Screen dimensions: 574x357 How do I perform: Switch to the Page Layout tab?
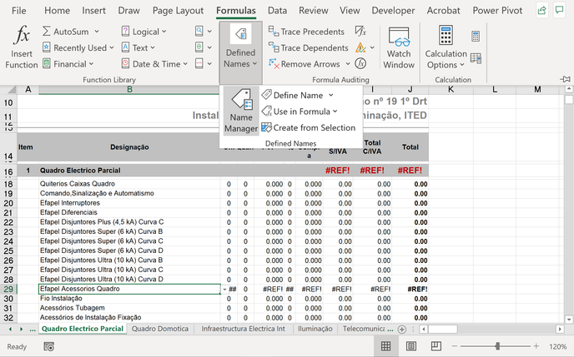178,11
